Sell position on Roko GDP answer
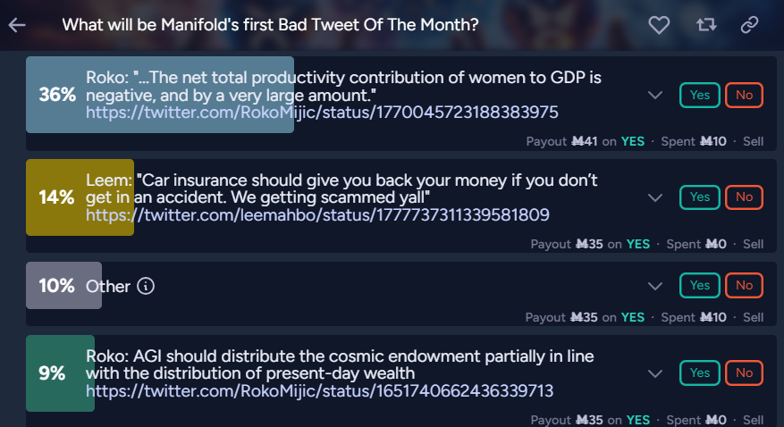This screenshot has height=427, width=784. [753, 141]
